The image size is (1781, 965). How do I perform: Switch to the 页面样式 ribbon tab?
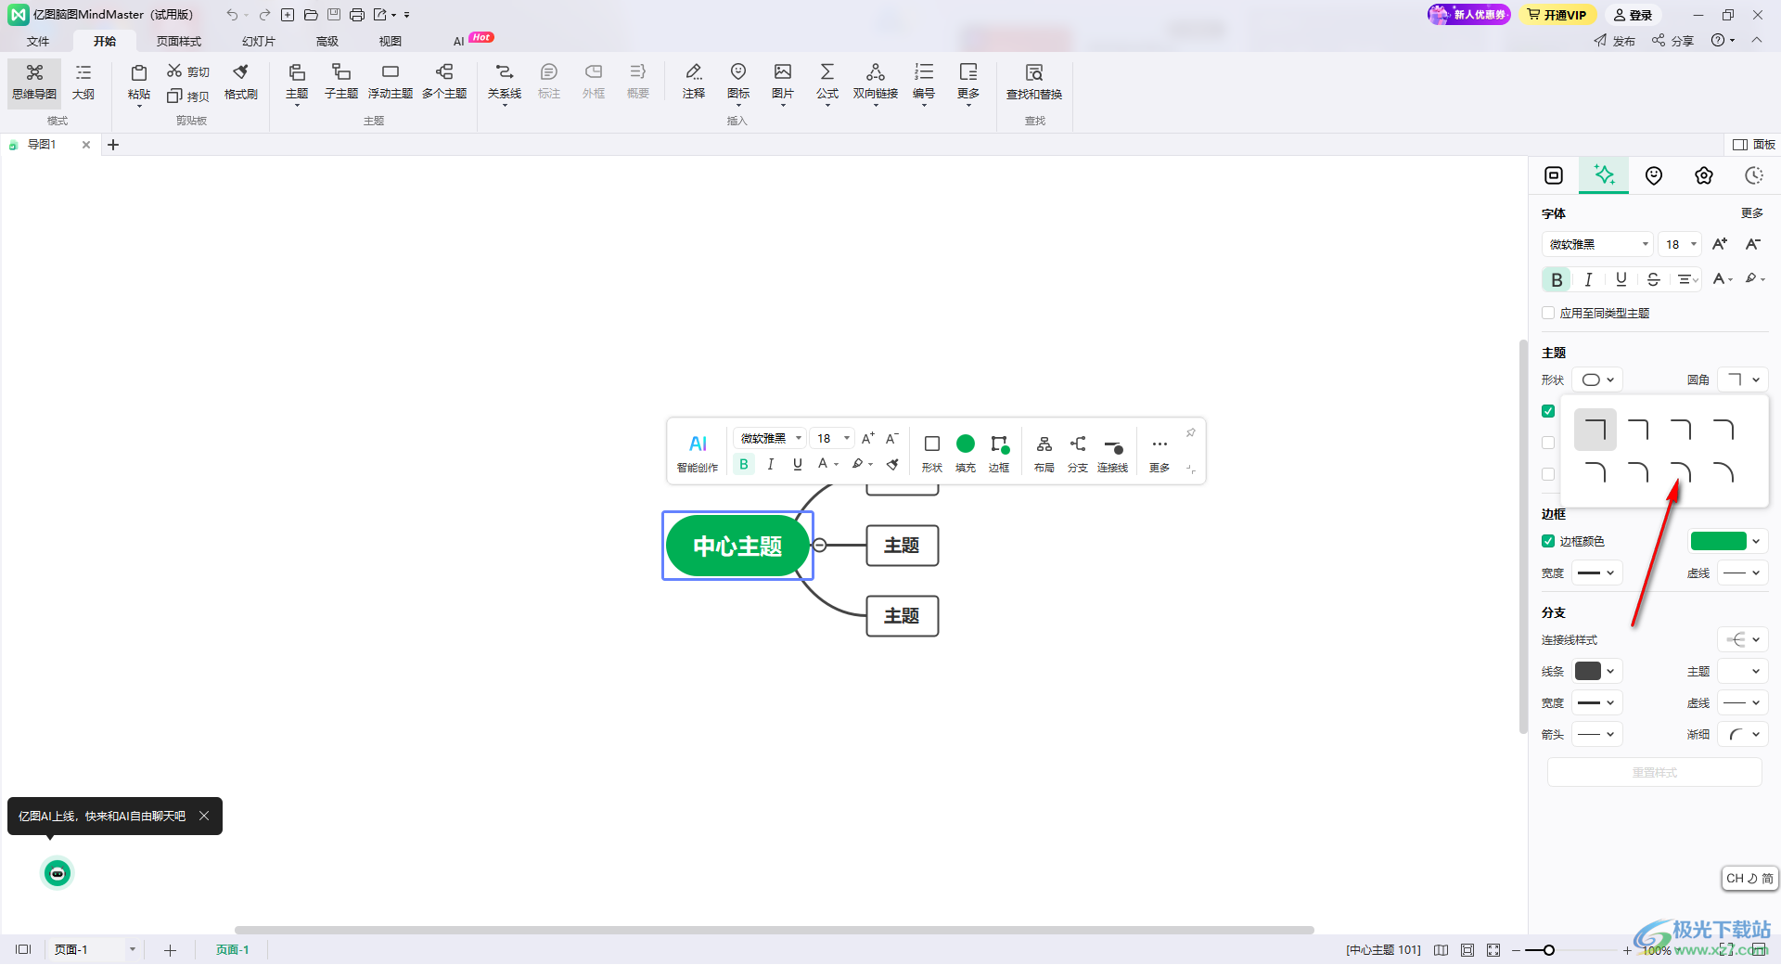coord(179,41)
